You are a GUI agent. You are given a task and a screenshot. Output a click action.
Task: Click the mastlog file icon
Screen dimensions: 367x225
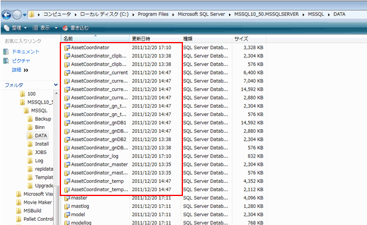click(x=67, y=206)
